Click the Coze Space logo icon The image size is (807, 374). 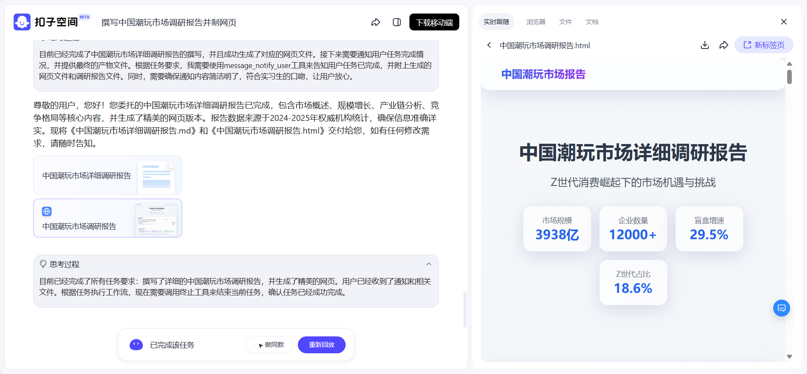22,22
